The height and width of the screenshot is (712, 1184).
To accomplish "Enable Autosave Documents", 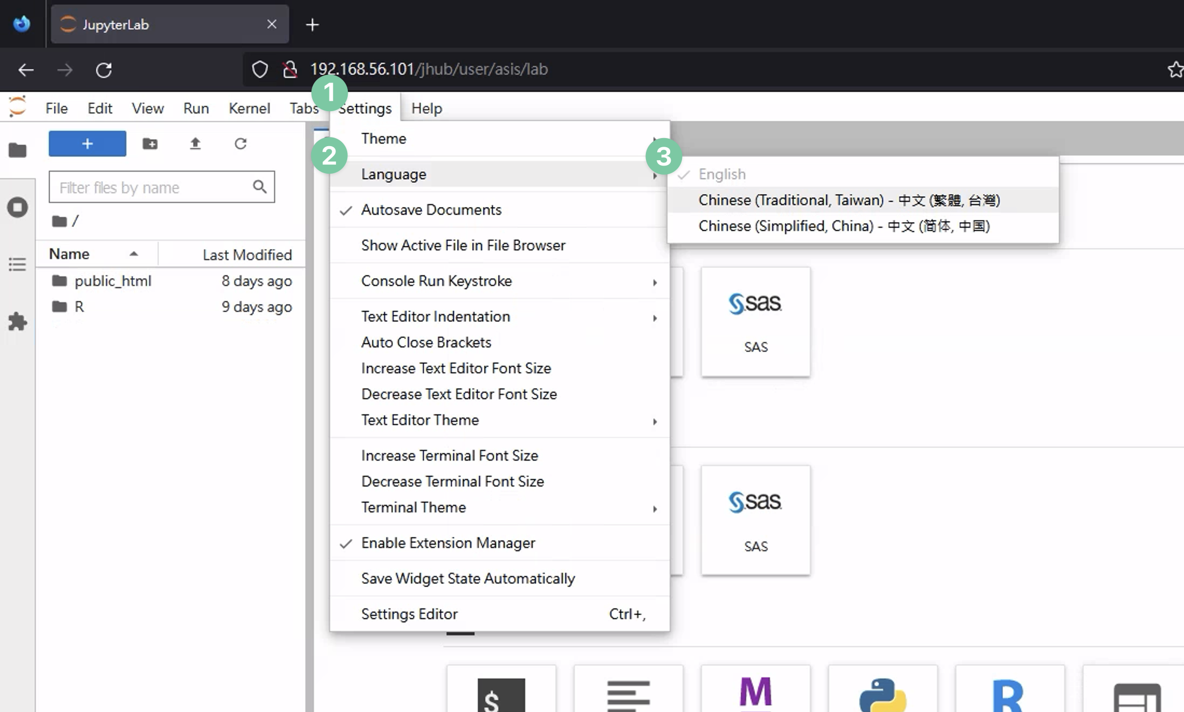I will pos(431,210).
